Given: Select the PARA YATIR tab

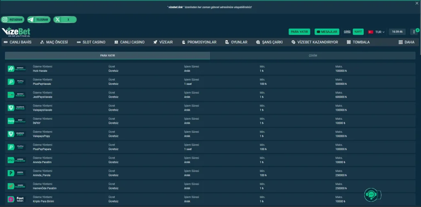Looking at the screenshot, I should click(x=107, y=56).
